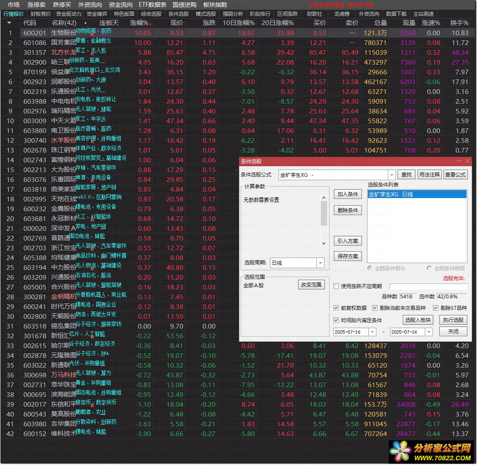The width and height of the screenshot is (478, 465).
Task: Open the 板块指数 menu
Action: [215, 5]
